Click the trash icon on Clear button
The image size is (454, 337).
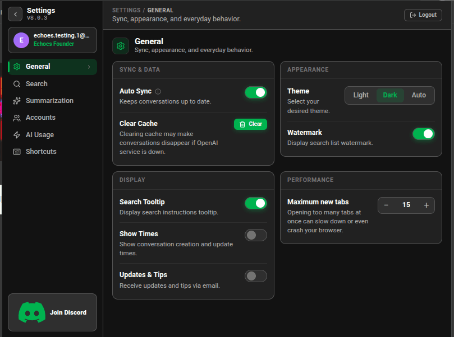242,124
